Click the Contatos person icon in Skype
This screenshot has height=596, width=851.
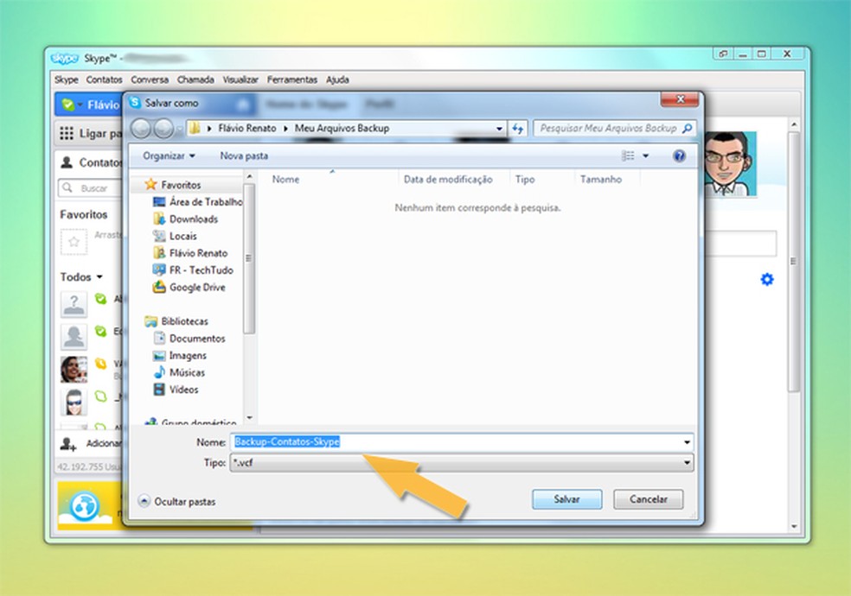67,162
